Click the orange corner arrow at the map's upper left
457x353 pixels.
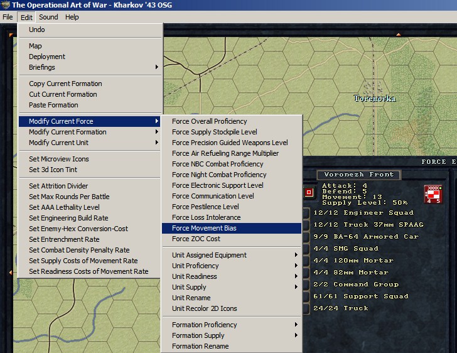point(11,35)
